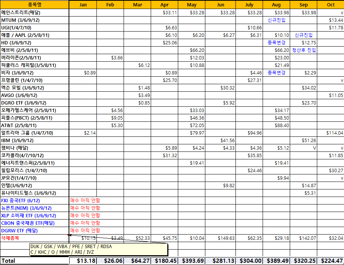
Task: Click the Feb column header
Action: [110, 5]
